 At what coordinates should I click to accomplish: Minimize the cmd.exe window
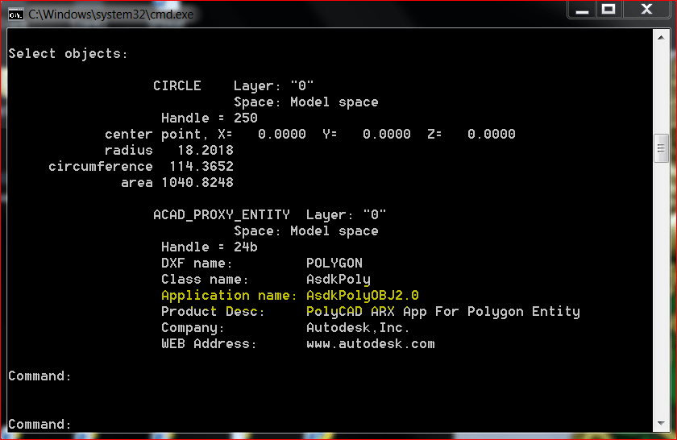(582, 10)
